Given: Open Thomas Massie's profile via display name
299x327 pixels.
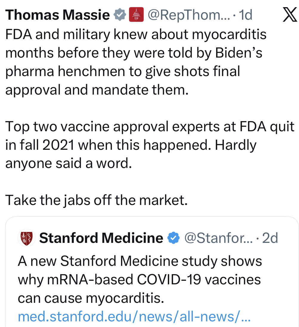Looking at the screenshot, I should click(58, 15).
